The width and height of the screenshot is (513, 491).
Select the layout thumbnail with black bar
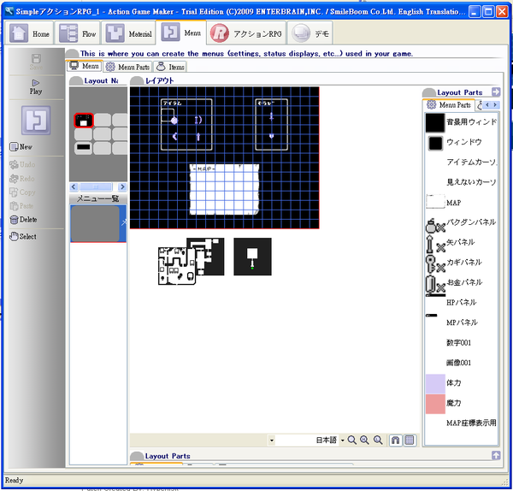[x=84, y=148]
